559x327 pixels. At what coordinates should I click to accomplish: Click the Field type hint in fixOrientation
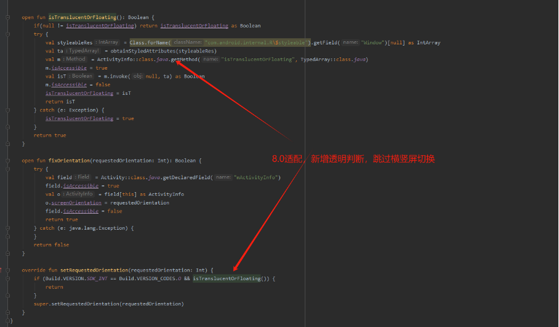[83, 177]
